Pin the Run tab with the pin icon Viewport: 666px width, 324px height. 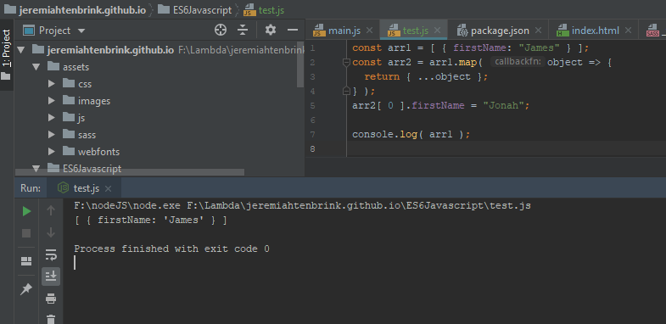(26, 289)
